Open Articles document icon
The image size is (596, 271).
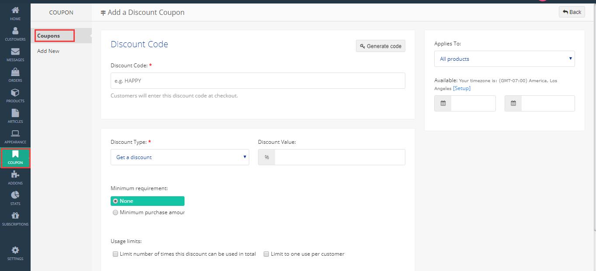(15, 115)
